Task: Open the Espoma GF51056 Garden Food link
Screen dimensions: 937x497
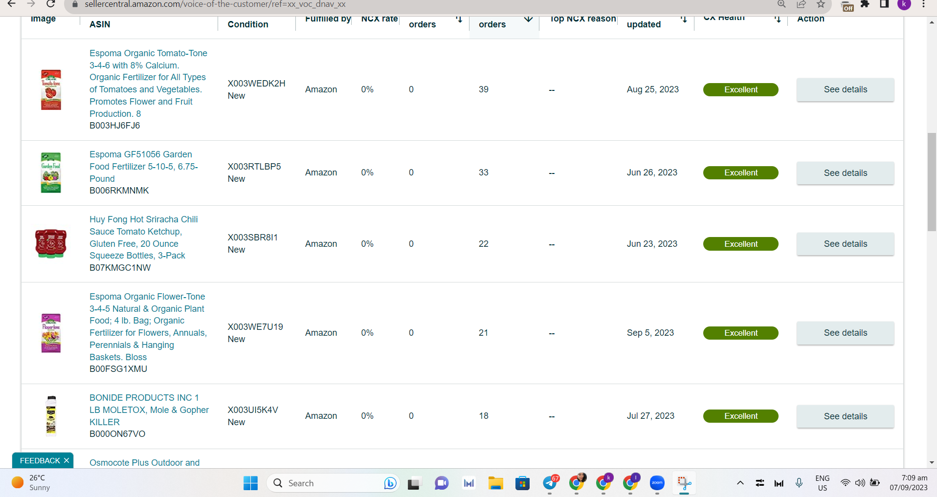Action: coord(144,167)
